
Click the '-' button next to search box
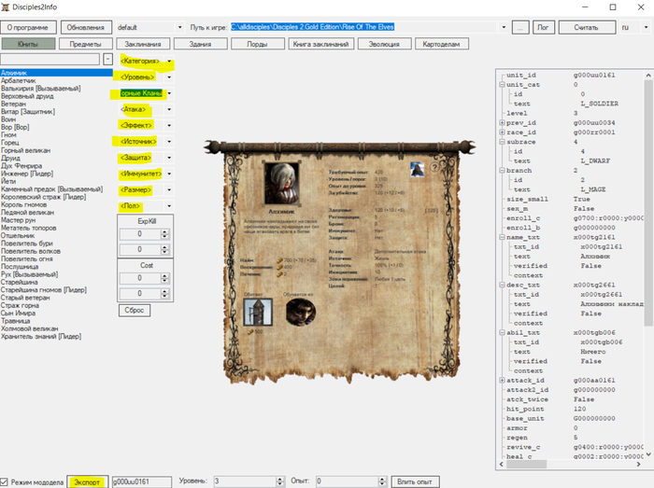coord(108,60)
